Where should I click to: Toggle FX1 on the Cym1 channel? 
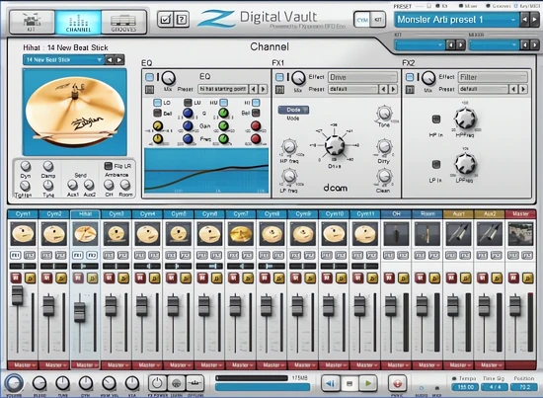tap(16, 256)
